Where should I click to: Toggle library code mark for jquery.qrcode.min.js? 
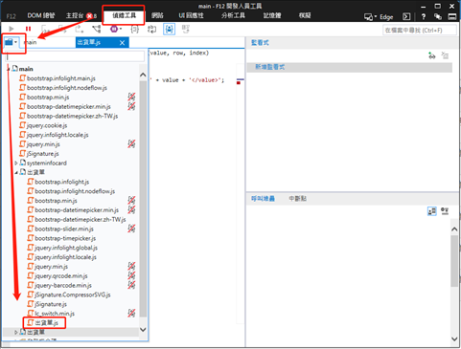point(131,275)
